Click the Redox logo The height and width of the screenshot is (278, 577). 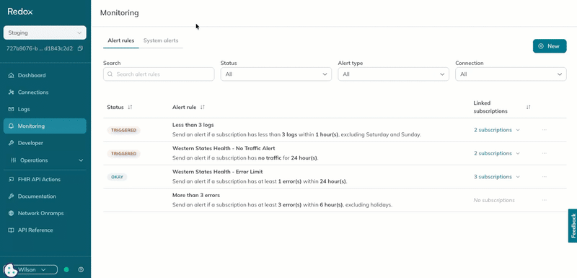coord(20,12)
